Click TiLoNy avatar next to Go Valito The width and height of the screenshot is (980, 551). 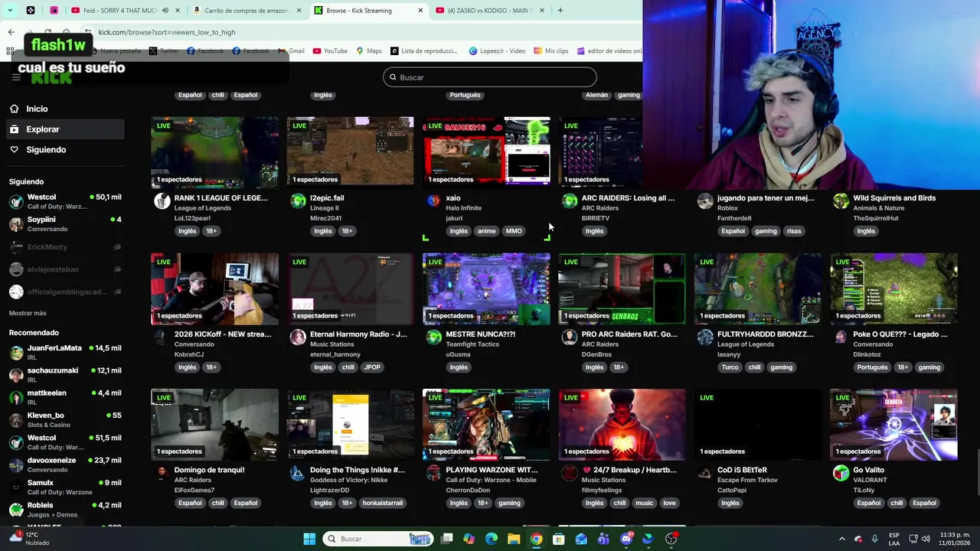(841, 473)
